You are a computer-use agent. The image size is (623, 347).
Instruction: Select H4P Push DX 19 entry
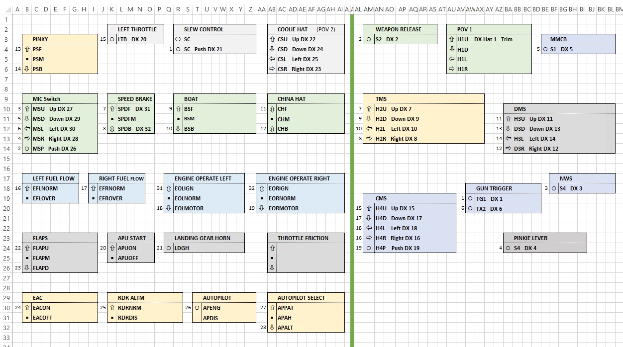click(x=415, y=248)
